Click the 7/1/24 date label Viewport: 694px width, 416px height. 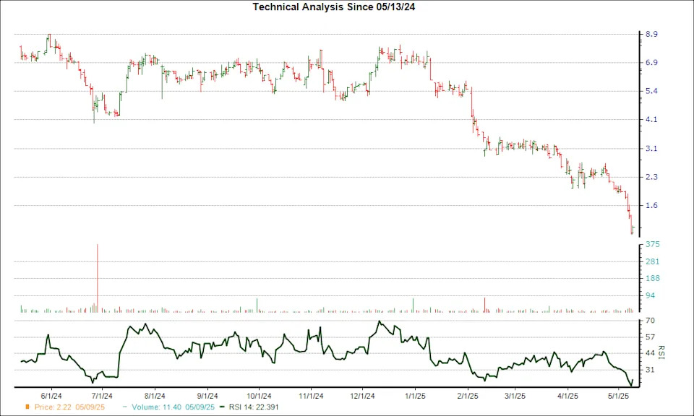point(102,396)
